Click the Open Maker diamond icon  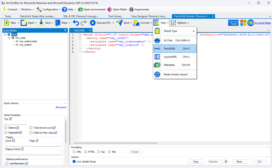(x=110, y=9)
